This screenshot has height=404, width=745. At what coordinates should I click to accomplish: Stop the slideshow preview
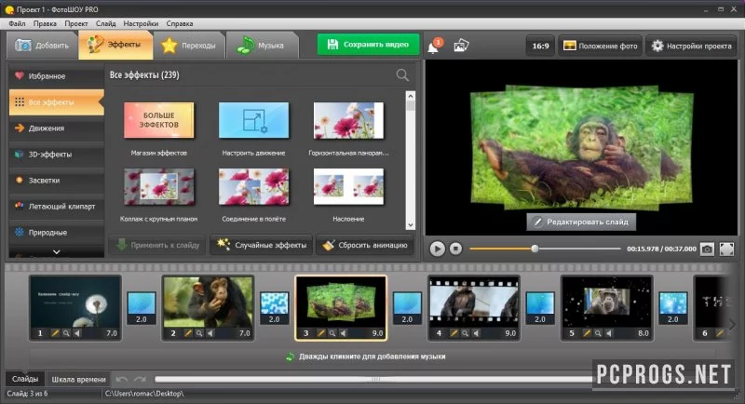point(455,249)
